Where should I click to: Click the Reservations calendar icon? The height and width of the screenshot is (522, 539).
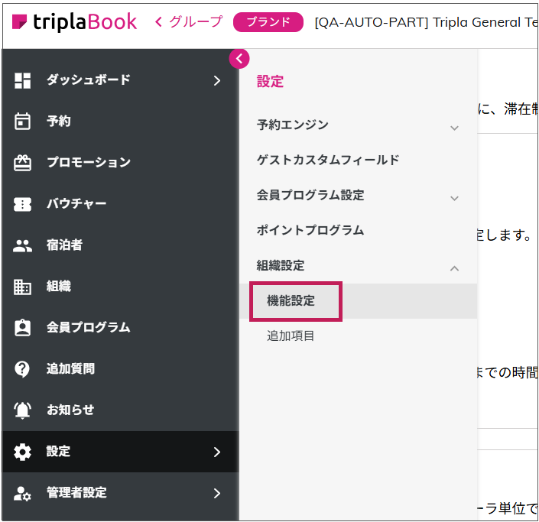click(23, 122)
